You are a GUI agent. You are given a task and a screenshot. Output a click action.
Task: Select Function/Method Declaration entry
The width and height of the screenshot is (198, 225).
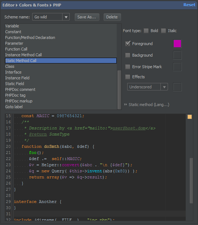[61, 37]
